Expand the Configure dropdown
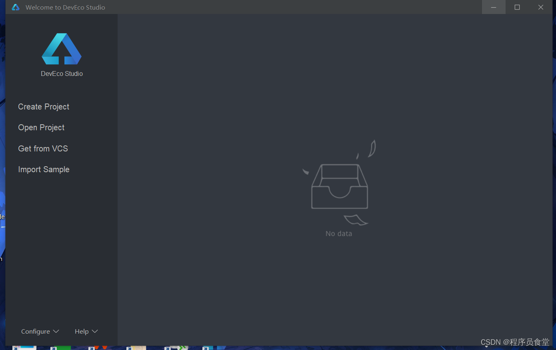Viewport: 556px width, 350px height. click(40, 331)
